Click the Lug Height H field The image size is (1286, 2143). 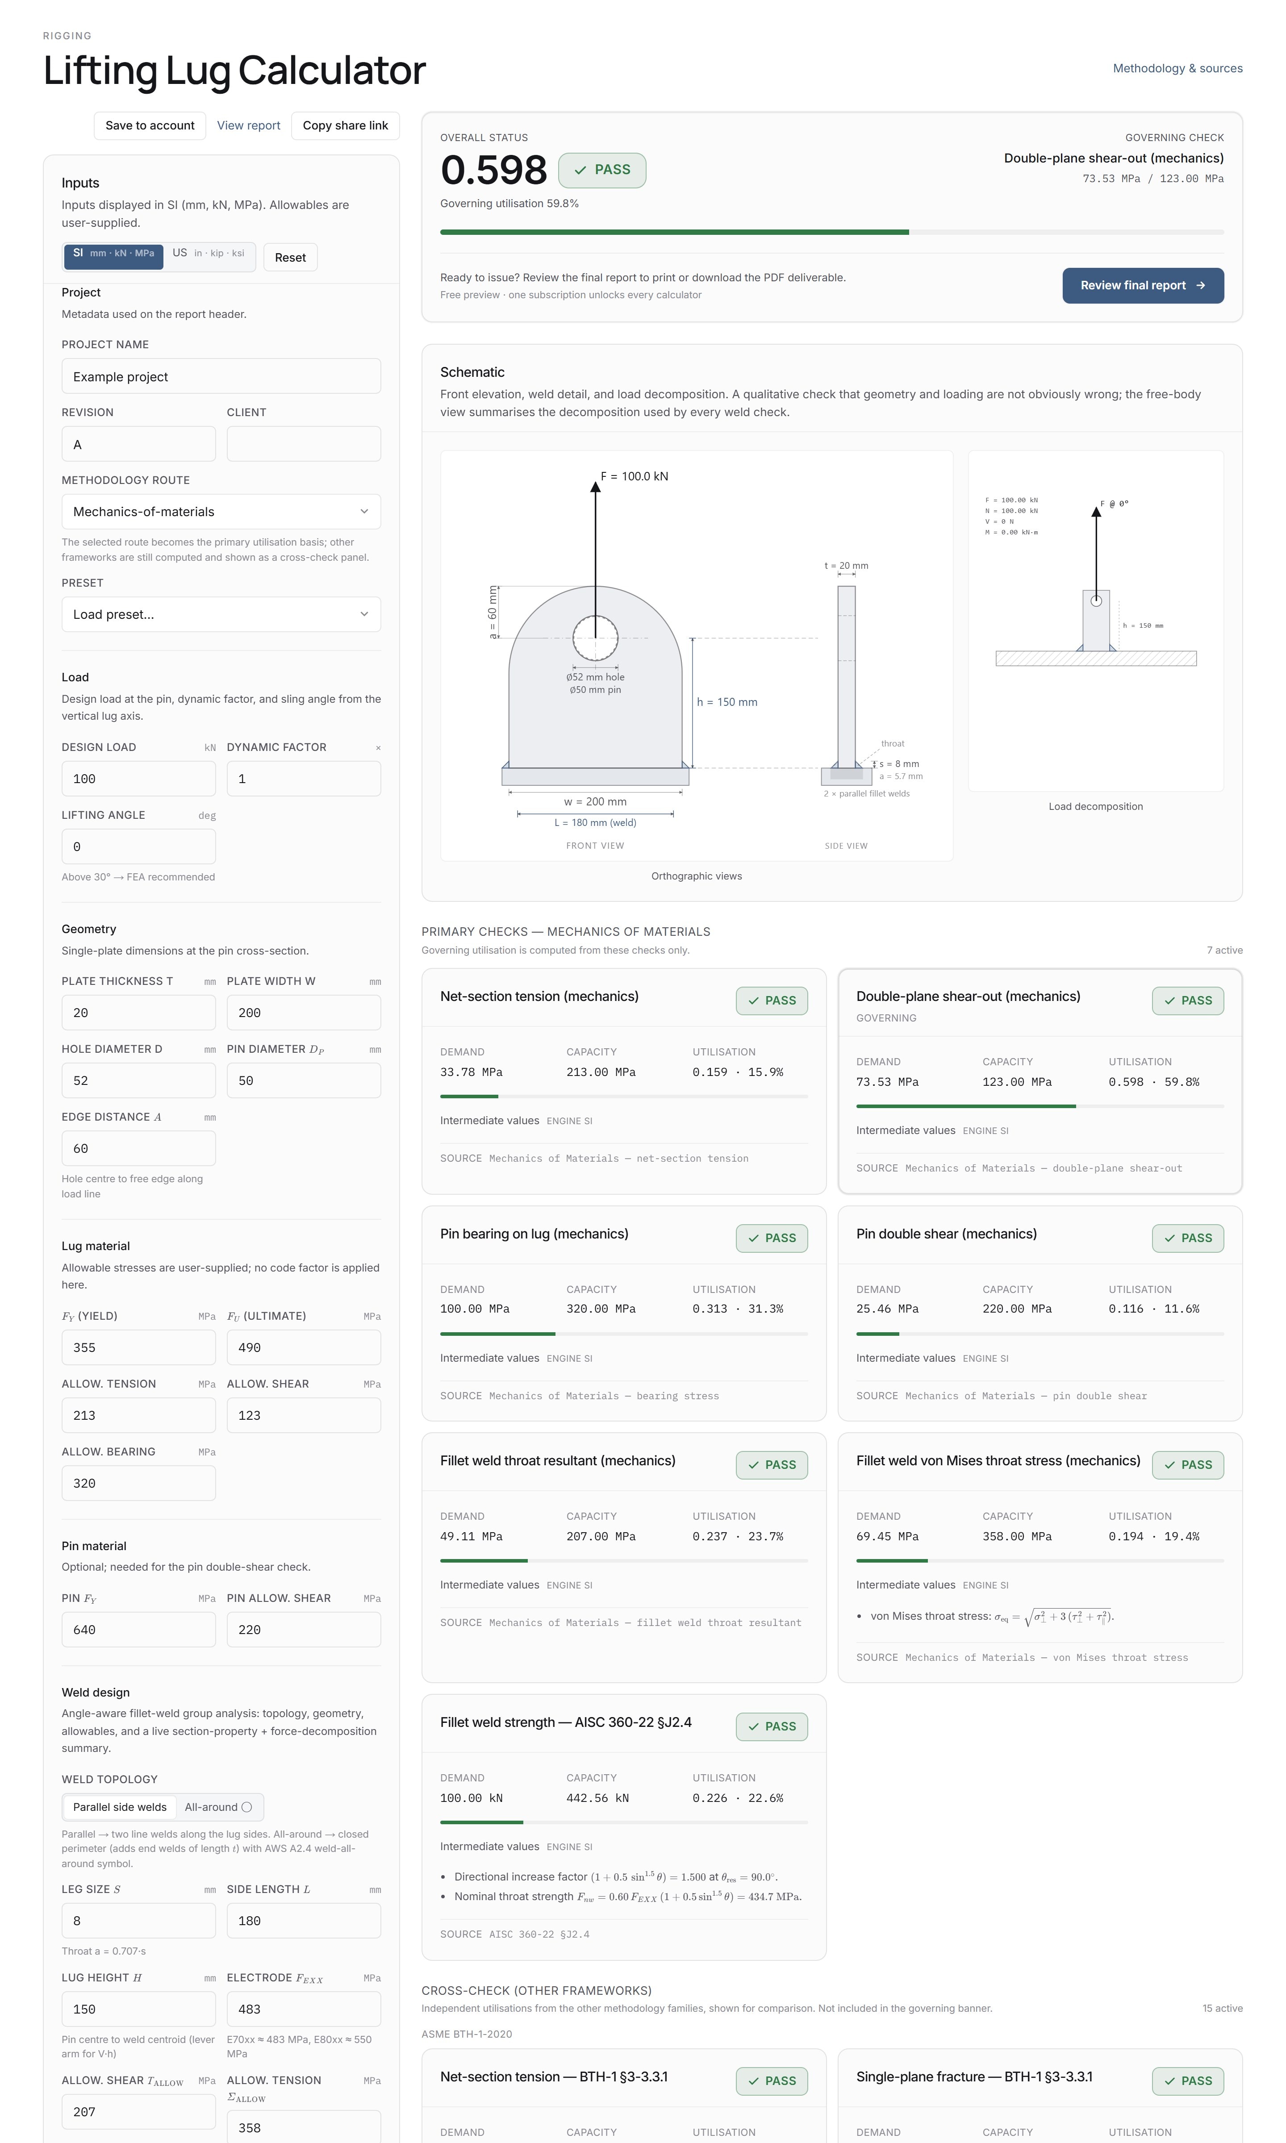(139, 2010)
